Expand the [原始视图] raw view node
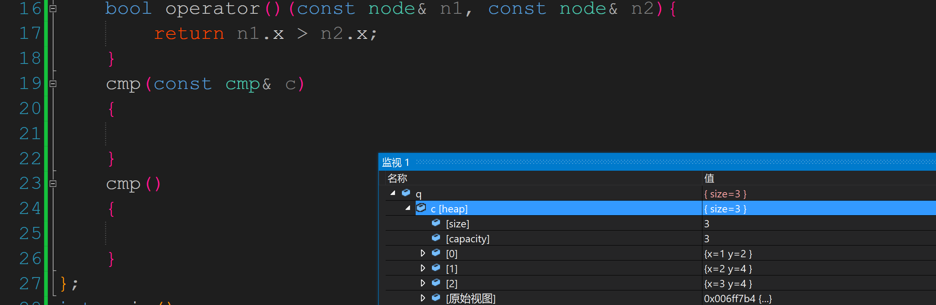This screenshot has width=936, height=305. point(423,298)
